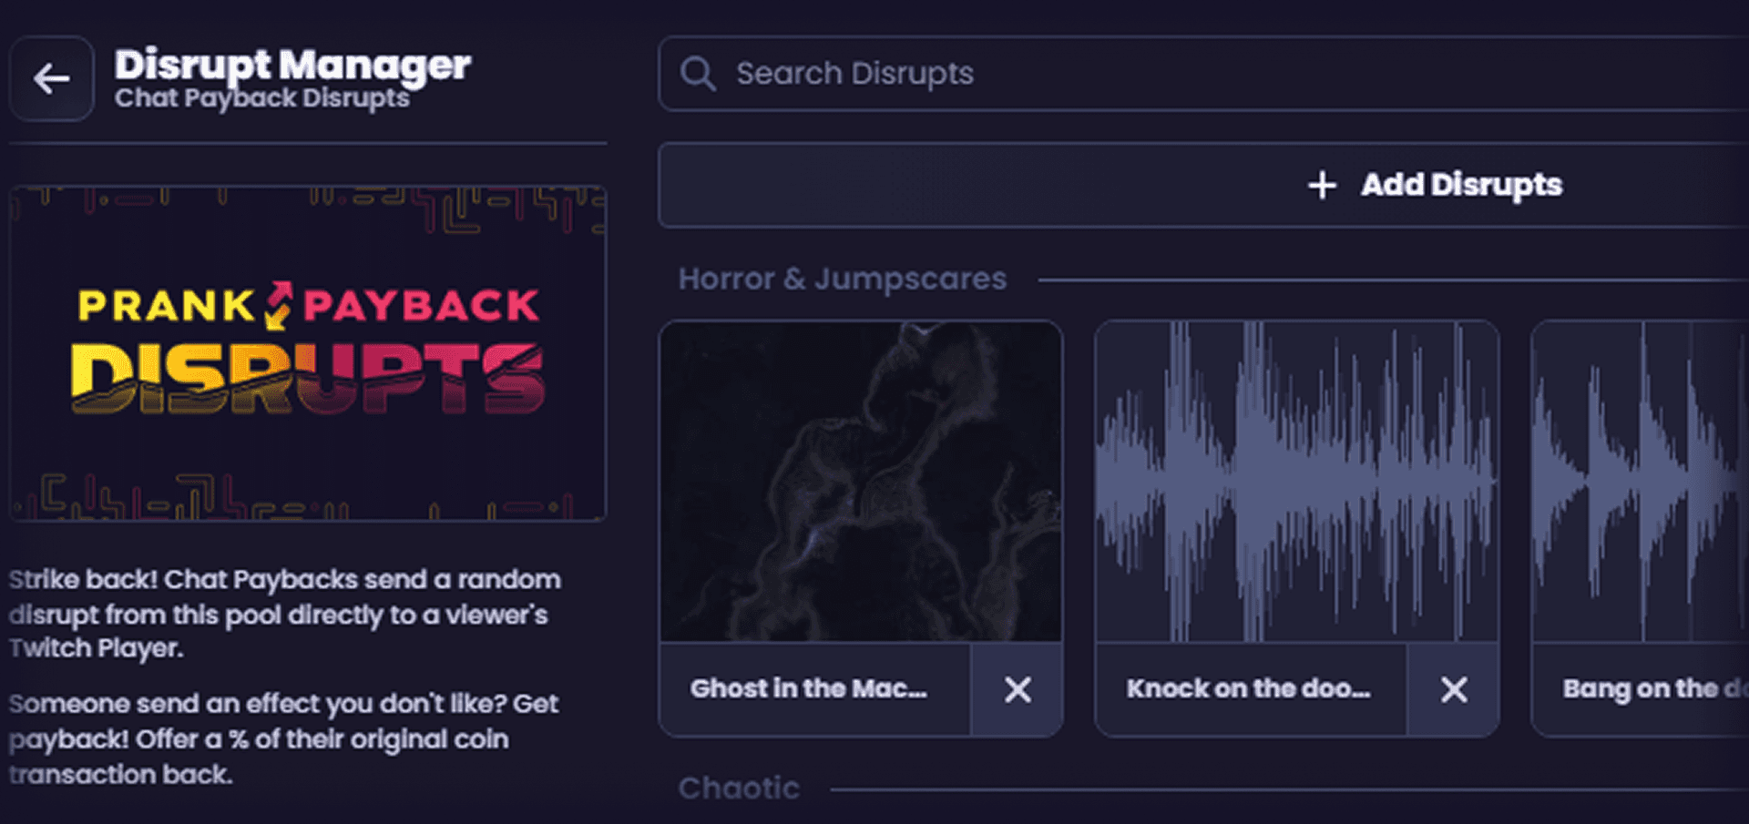Viewport: 1749px width, 824px height.
Task: Click the Bang on the d... label
Action: point(1655,689)
